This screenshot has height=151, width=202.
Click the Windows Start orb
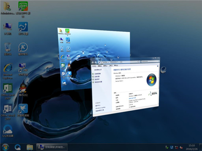pos(5,147)
